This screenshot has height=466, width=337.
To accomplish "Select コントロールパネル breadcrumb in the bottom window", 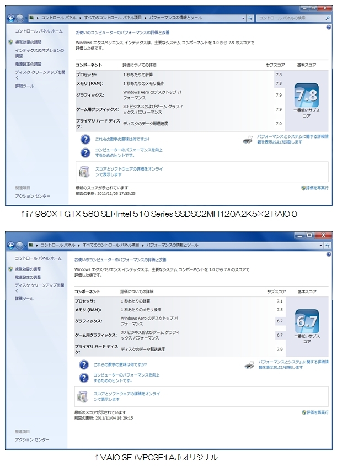I will pyautogui.click(x=58, y=245).
